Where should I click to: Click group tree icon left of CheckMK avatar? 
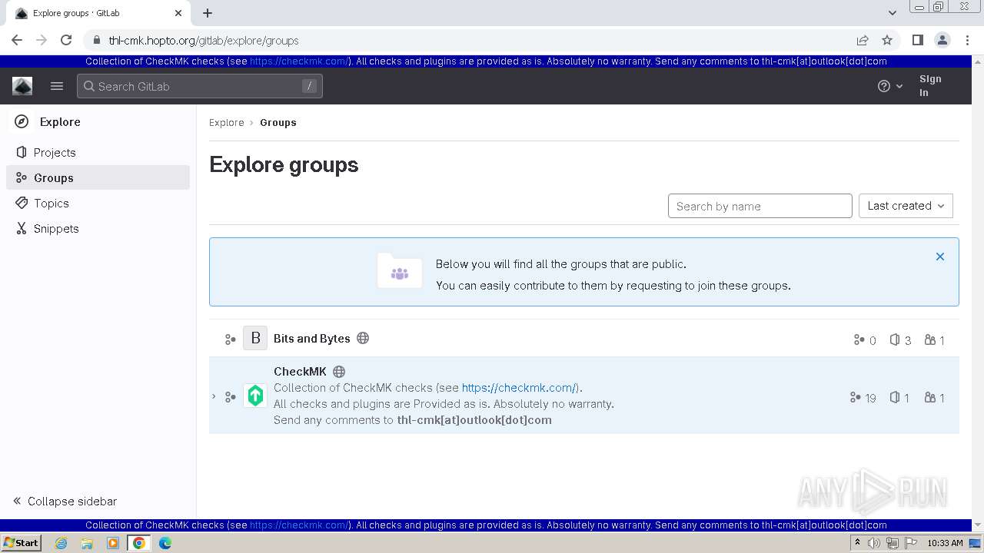[230, 397]
